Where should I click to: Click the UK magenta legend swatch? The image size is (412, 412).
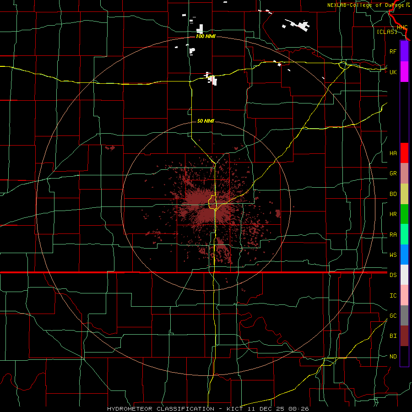point(404,72)
